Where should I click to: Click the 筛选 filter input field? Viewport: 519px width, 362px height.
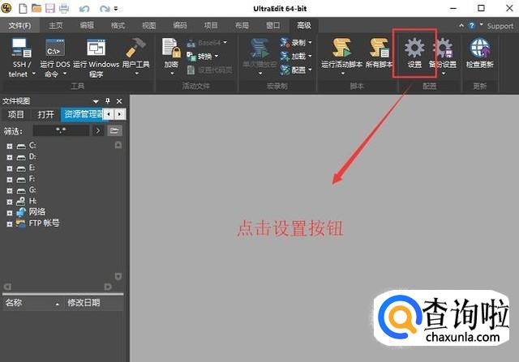(61, 130)
